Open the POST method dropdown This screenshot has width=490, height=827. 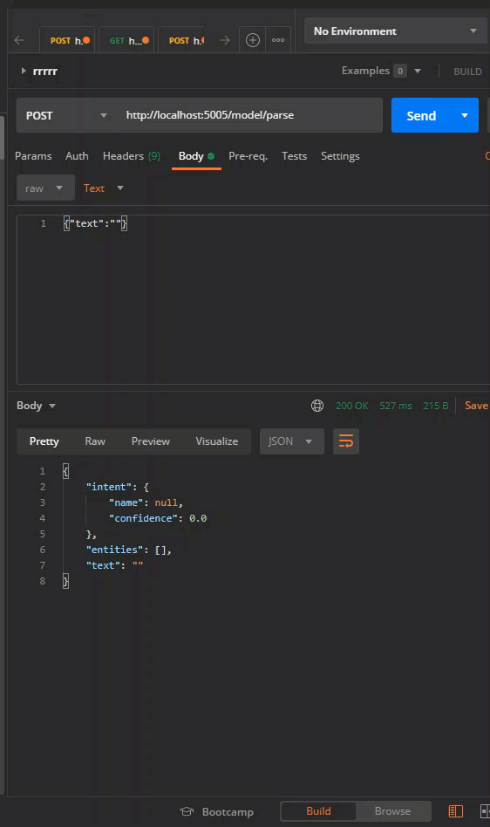point(66,115)
